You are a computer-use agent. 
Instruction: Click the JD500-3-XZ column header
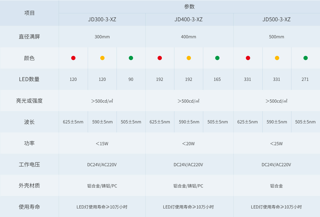click(x=277, y=19)
